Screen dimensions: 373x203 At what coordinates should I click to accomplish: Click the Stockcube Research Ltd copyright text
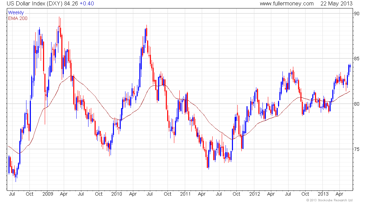[x=329, y=200]
